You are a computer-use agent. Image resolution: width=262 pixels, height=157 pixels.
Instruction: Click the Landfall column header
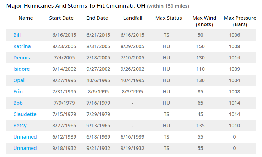(133, 18)
